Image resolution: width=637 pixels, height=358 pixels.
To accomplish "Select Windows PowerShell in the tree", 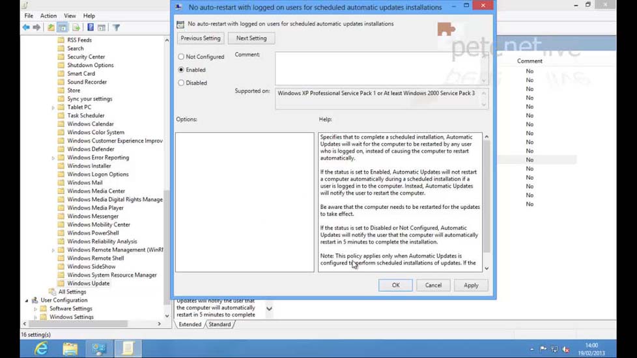I will [93, 233].
